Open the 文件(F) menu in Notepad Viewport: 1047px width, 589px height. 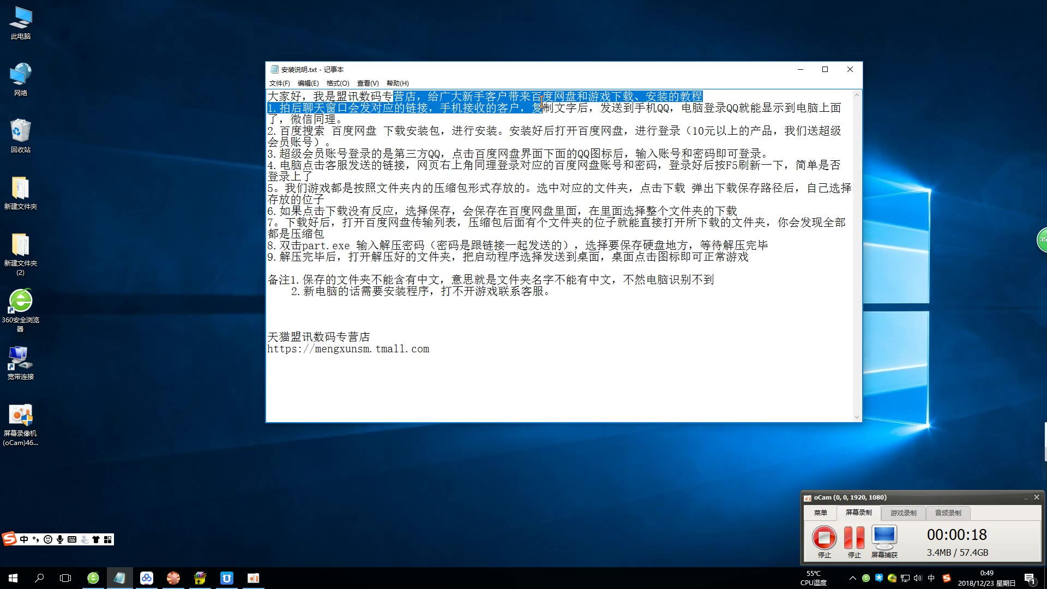click(x=279, y=83)
